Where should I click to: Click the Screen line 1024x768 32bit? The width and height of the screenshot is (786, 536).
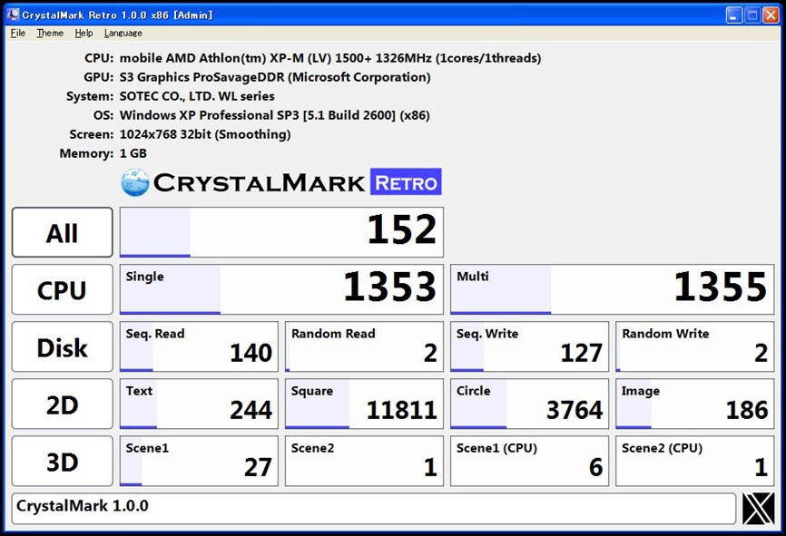point(205,134)
